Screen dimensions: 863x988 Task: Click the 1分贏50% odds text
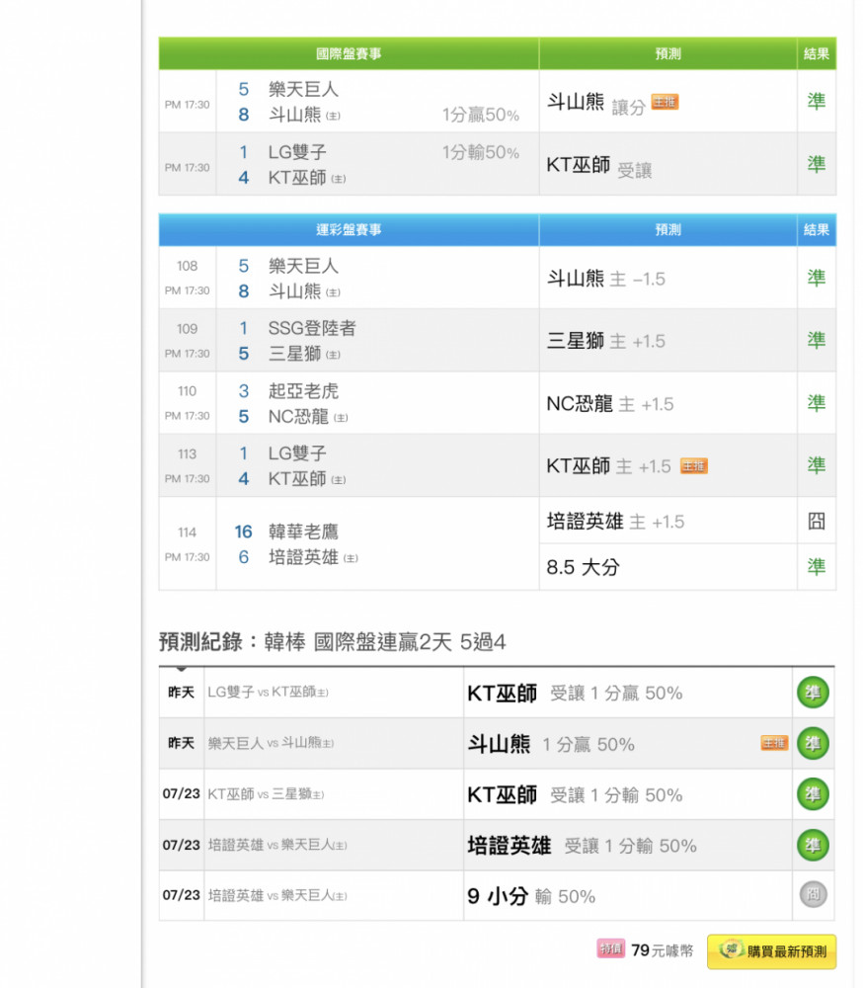pos(481,115)
